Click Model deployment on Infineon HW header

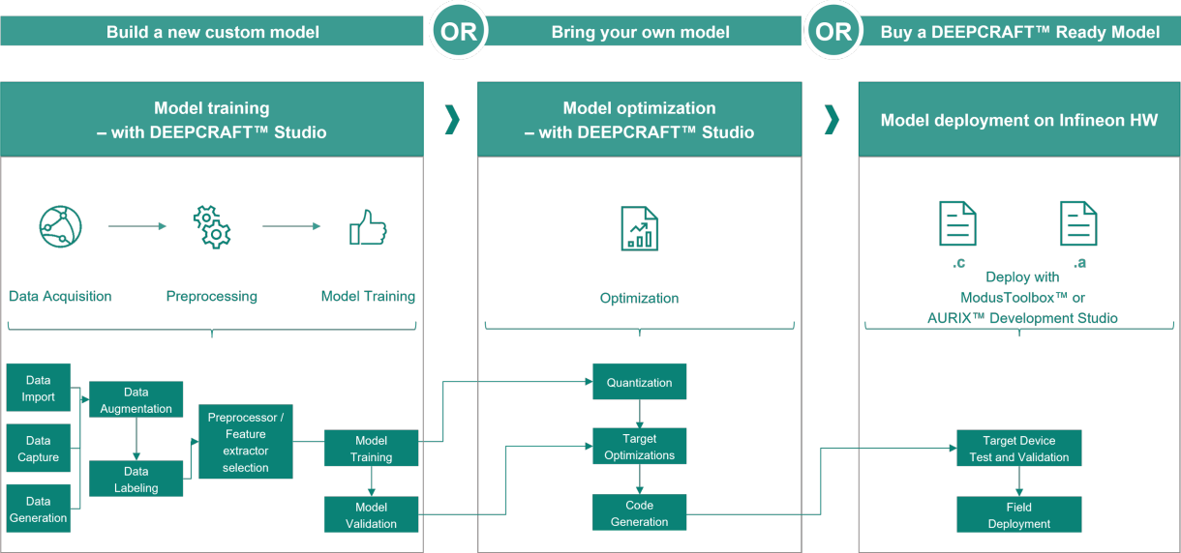click(1019, 120)
